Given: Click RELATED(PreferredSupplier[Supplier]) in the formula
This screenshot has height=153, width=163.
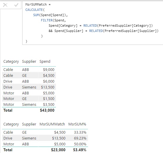Looking at the screenshot, I should click(124, 31).
